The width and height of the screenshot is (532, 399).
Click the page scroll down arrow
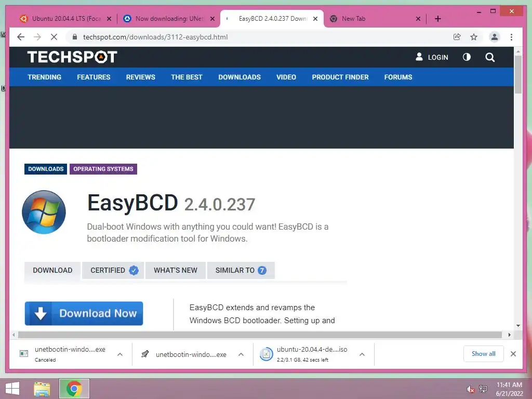(518, 326)
